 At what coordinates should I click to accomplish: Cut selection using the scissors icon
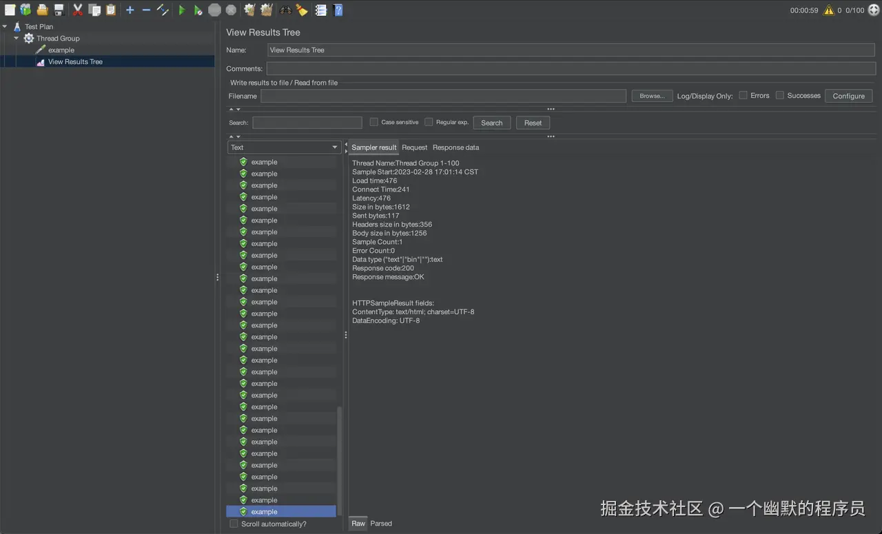point(78,10)
